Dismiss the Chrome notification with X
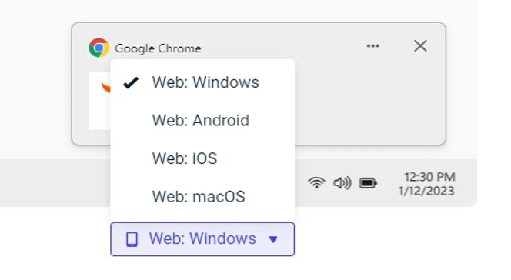The image size is (511, 280). 420,46
